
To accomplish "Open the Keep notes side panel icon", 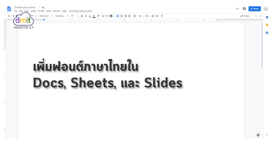I will tap(267, 25).
